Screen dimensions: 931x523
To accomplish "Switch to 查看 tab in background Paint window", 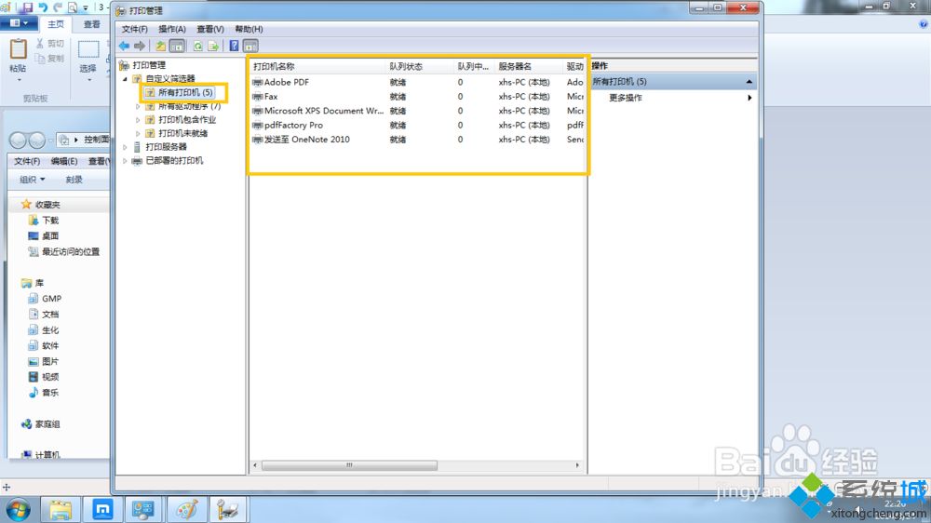I will pos(91,24).
